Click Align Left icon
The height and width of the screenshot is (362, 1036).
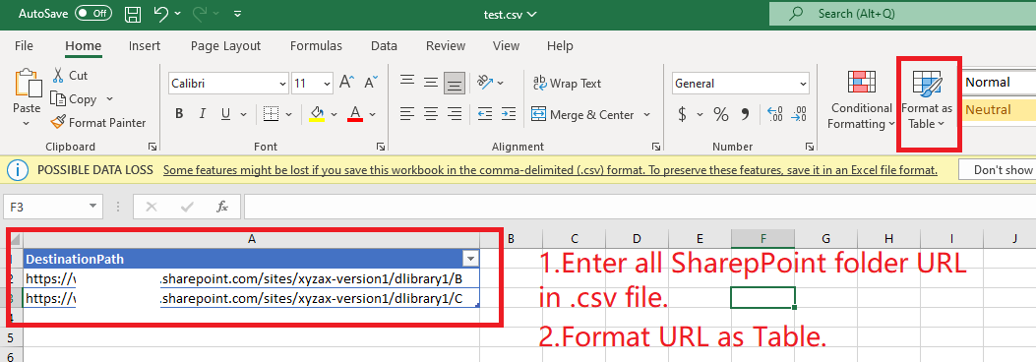407,114
